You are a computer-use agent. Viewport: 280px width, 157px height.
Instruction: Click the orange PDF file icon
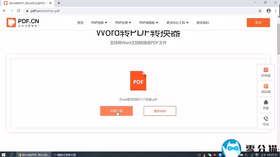coord(138,81)
